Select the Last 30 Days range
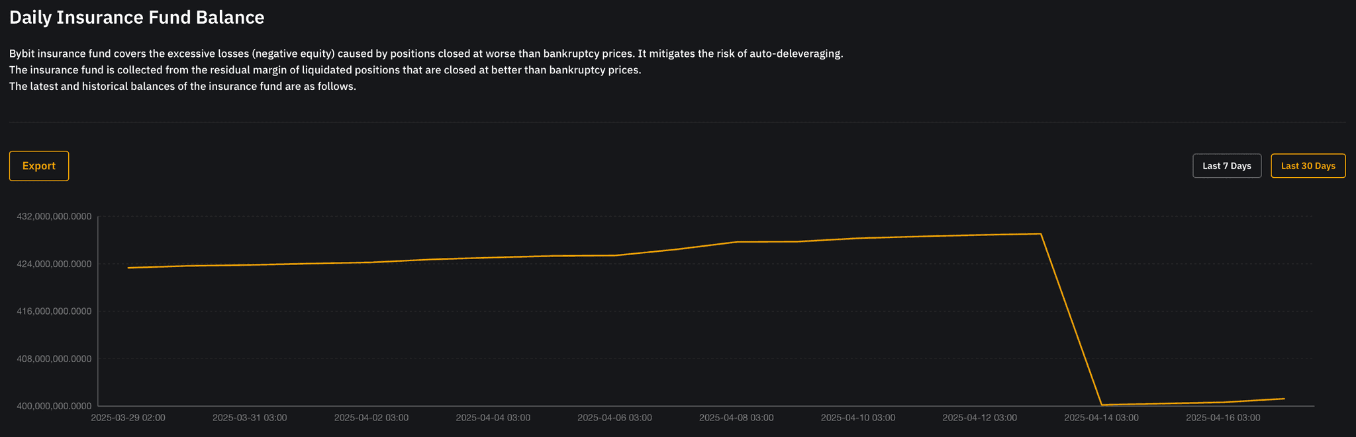Screen dimensions: 1356x437 pos(1308,166)
